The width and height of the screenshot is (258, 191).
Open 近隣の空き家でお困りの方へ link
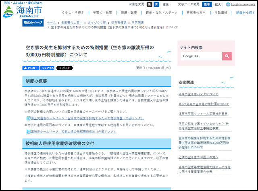(198, 157)
